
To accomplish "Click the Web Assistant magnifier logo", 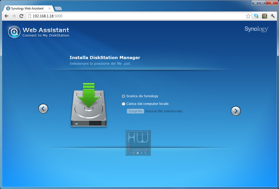I will [x=14, y=32].
